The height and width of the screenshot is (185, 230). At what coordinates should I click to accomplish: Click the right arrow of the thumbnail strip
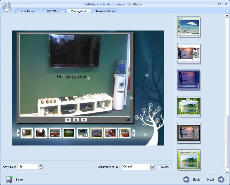point(133,133)
